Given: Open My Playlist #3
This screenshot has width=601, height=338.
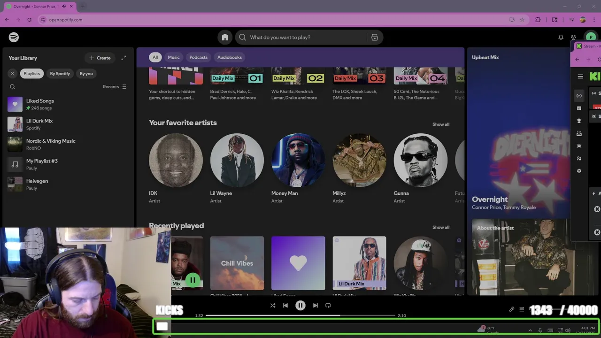Looking at the screenshot, I should tap(68, 164).
